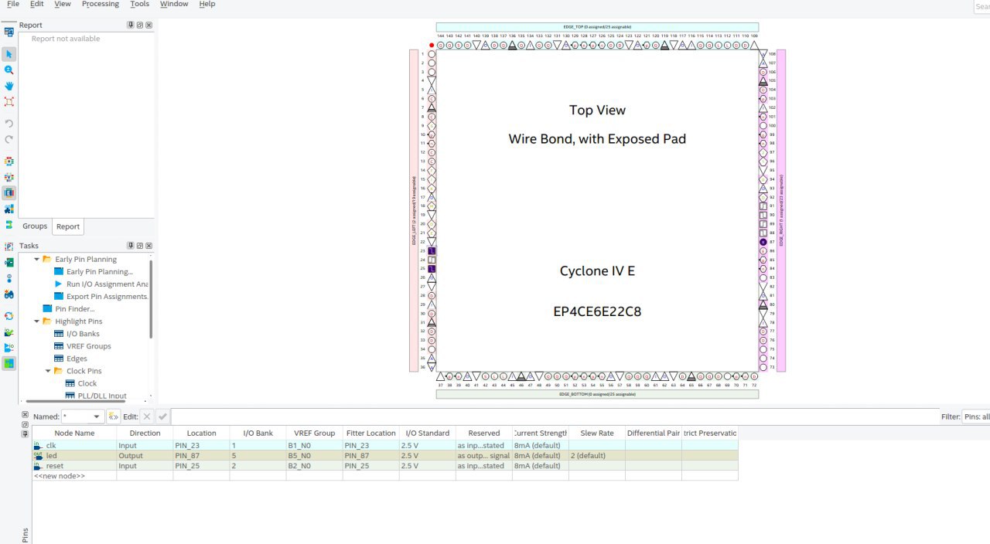
Task: Open the Filter Pins dropdown
Action: click(x=976, y=416)
